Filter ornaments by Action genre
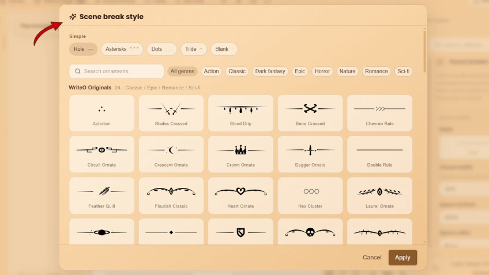The width and height of the screenshot is (489, 275). point(211,71)
